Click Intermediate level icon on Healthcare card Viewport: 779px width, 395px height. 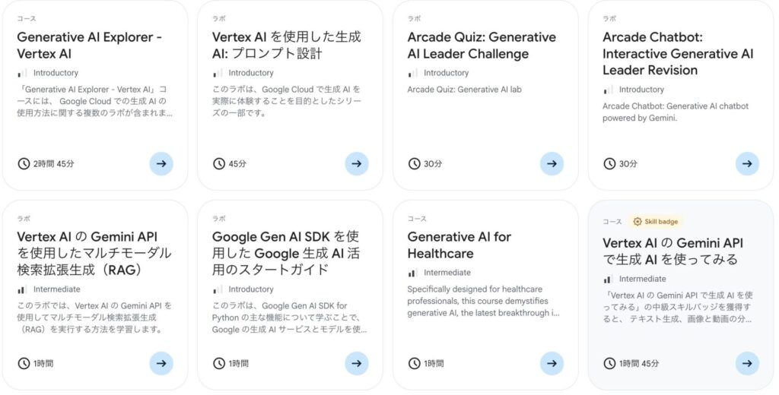tap(413, 273)
